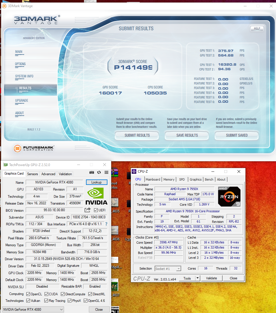
Task: Click the Lookup button in GPU-Z
Action: [x=97, y=182]
